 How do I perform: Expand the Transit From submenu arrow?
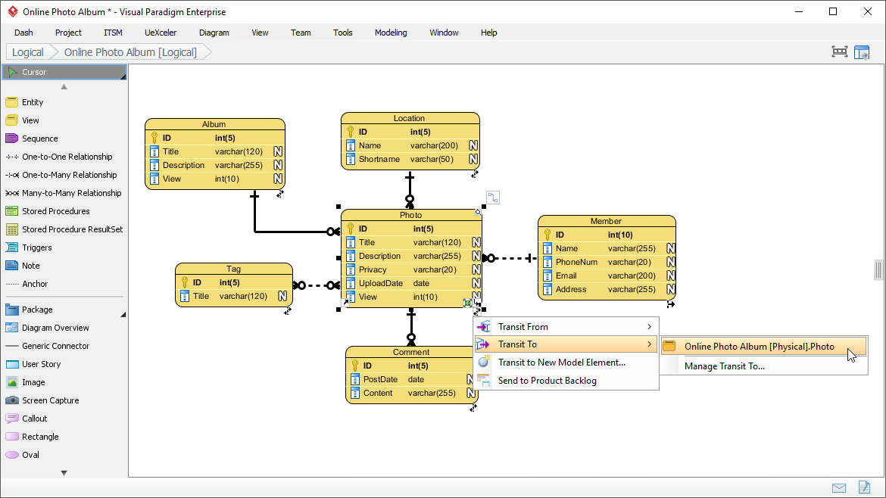pyautogui.click(x=649, y=327)
